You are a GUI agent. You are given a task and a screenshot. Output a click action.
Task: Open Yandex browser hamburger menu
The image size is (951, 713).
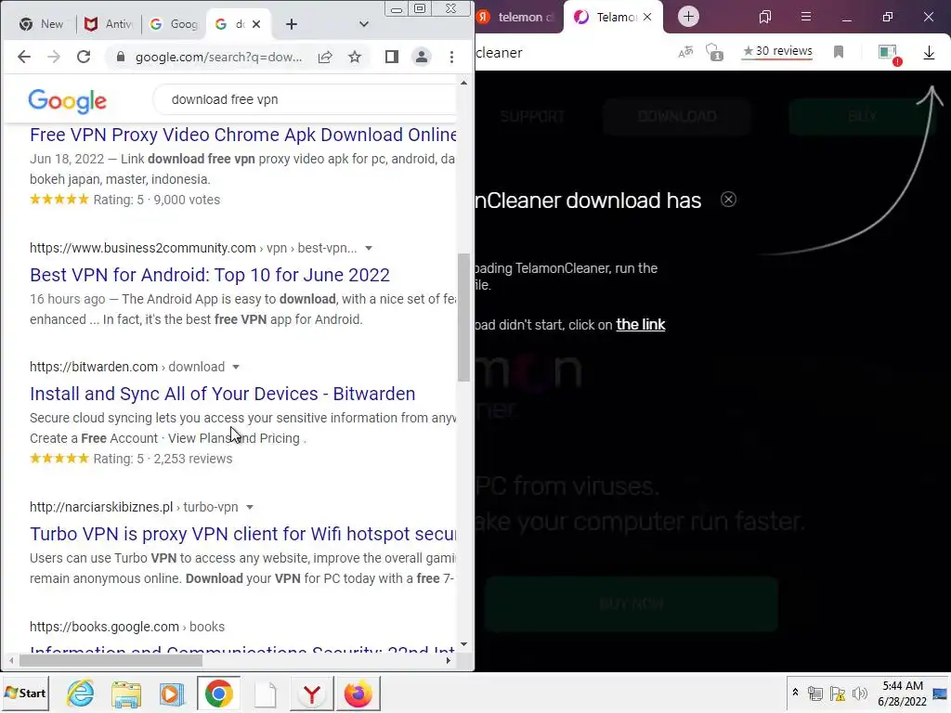click(806, 17)
